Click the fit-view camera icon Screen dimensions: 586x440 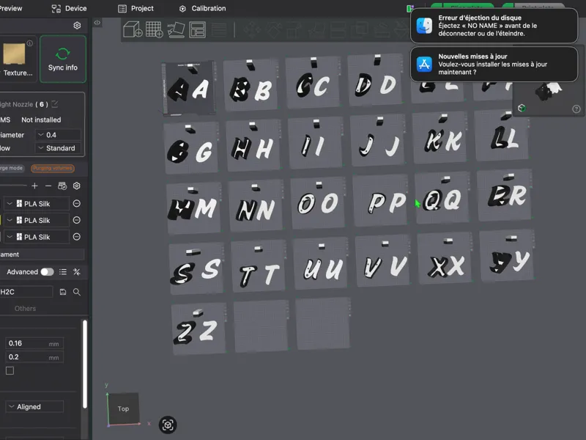click(x=168, y=425)
